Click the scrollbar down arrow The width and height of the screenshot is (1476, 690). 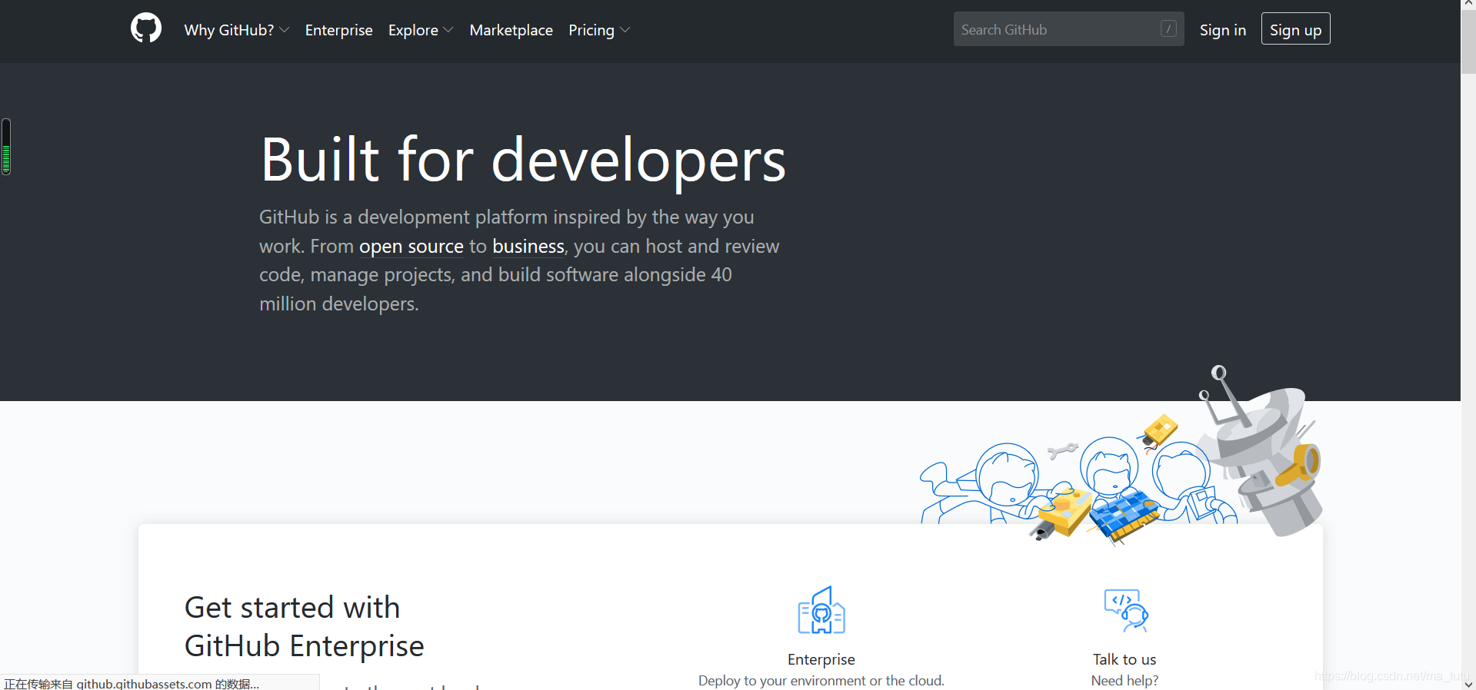pyautogui.click(x=1468, y=684)
